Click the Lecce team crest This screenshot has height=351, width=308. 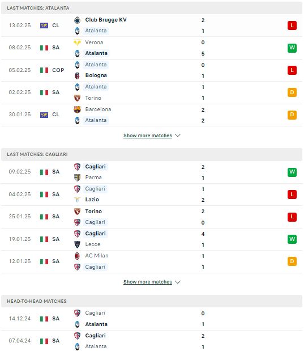pos(77,244)
